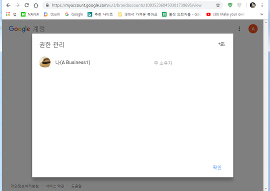Open the IE imported bookmarks folder
The image size is (270, 191).
137,14
